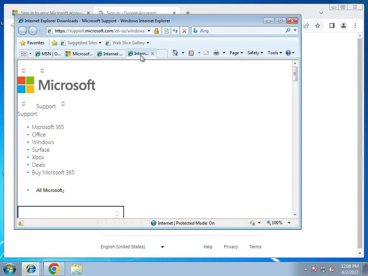Screen dimensions: 368x276
Task: Click the search magnifier icon
Action: (288, 31)
